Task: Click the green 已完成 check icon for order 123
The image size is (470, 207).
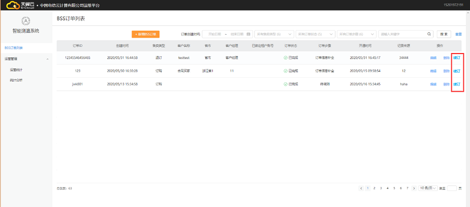Action: [x=285, y=71]
